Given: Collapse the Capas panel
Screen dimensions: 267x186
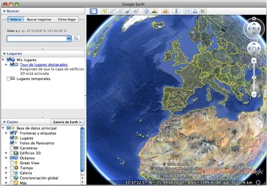Looking at the screenshot, I should pos(4,122).
